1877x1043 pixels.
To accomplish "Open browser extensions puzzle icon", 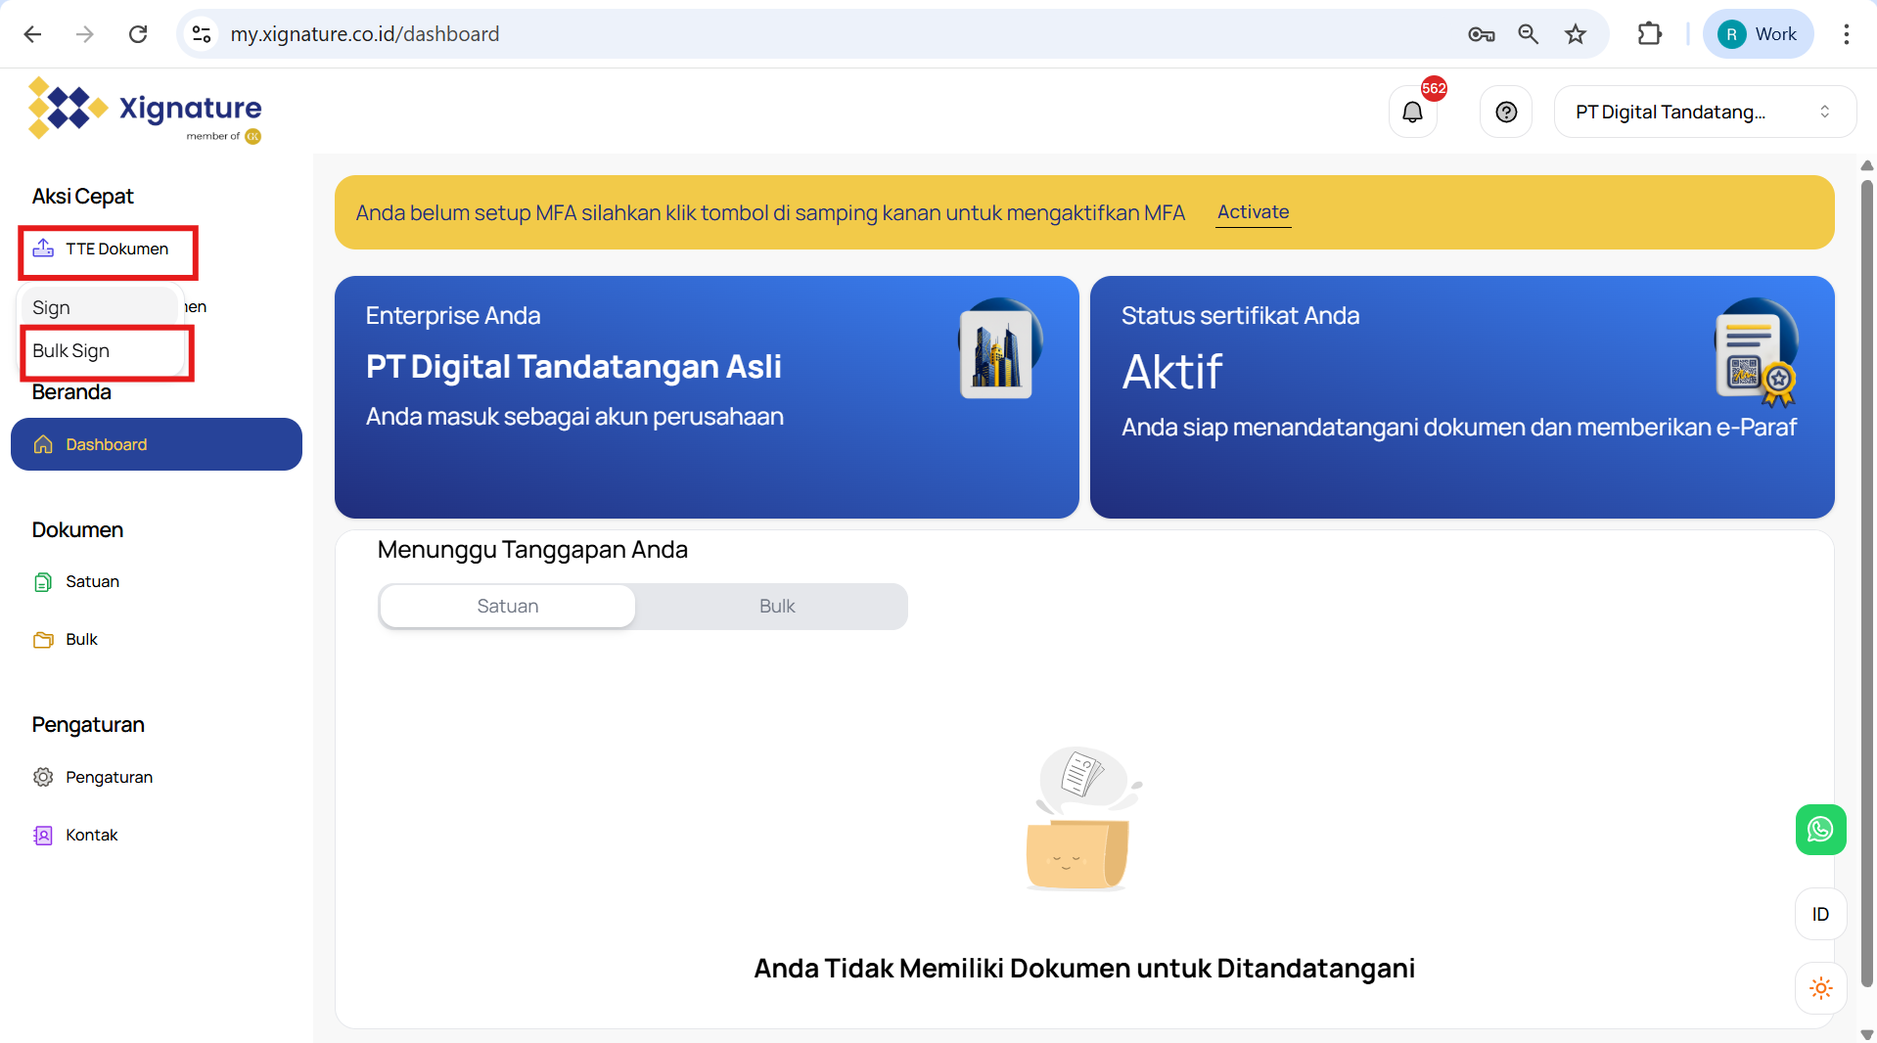I will [x=1649, y=34].
